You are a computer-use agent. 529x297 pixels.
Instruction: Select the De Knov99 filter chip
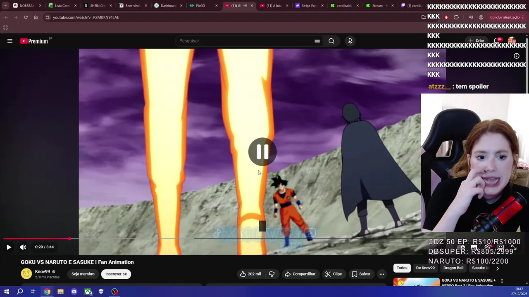pyautogui.click(x=425, y=268)
